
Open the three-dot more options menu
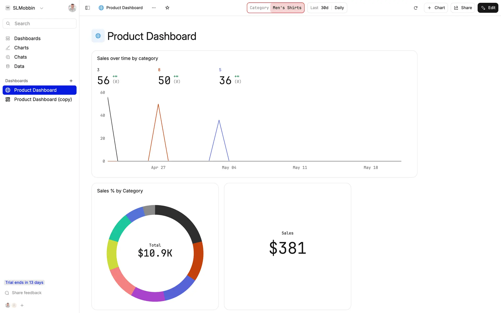[154, 8]
